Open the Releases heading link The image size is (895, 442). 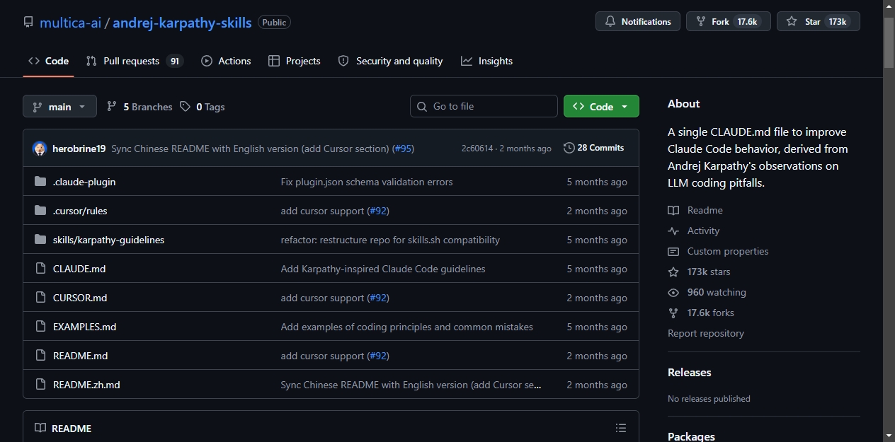[x=689, y=372]
